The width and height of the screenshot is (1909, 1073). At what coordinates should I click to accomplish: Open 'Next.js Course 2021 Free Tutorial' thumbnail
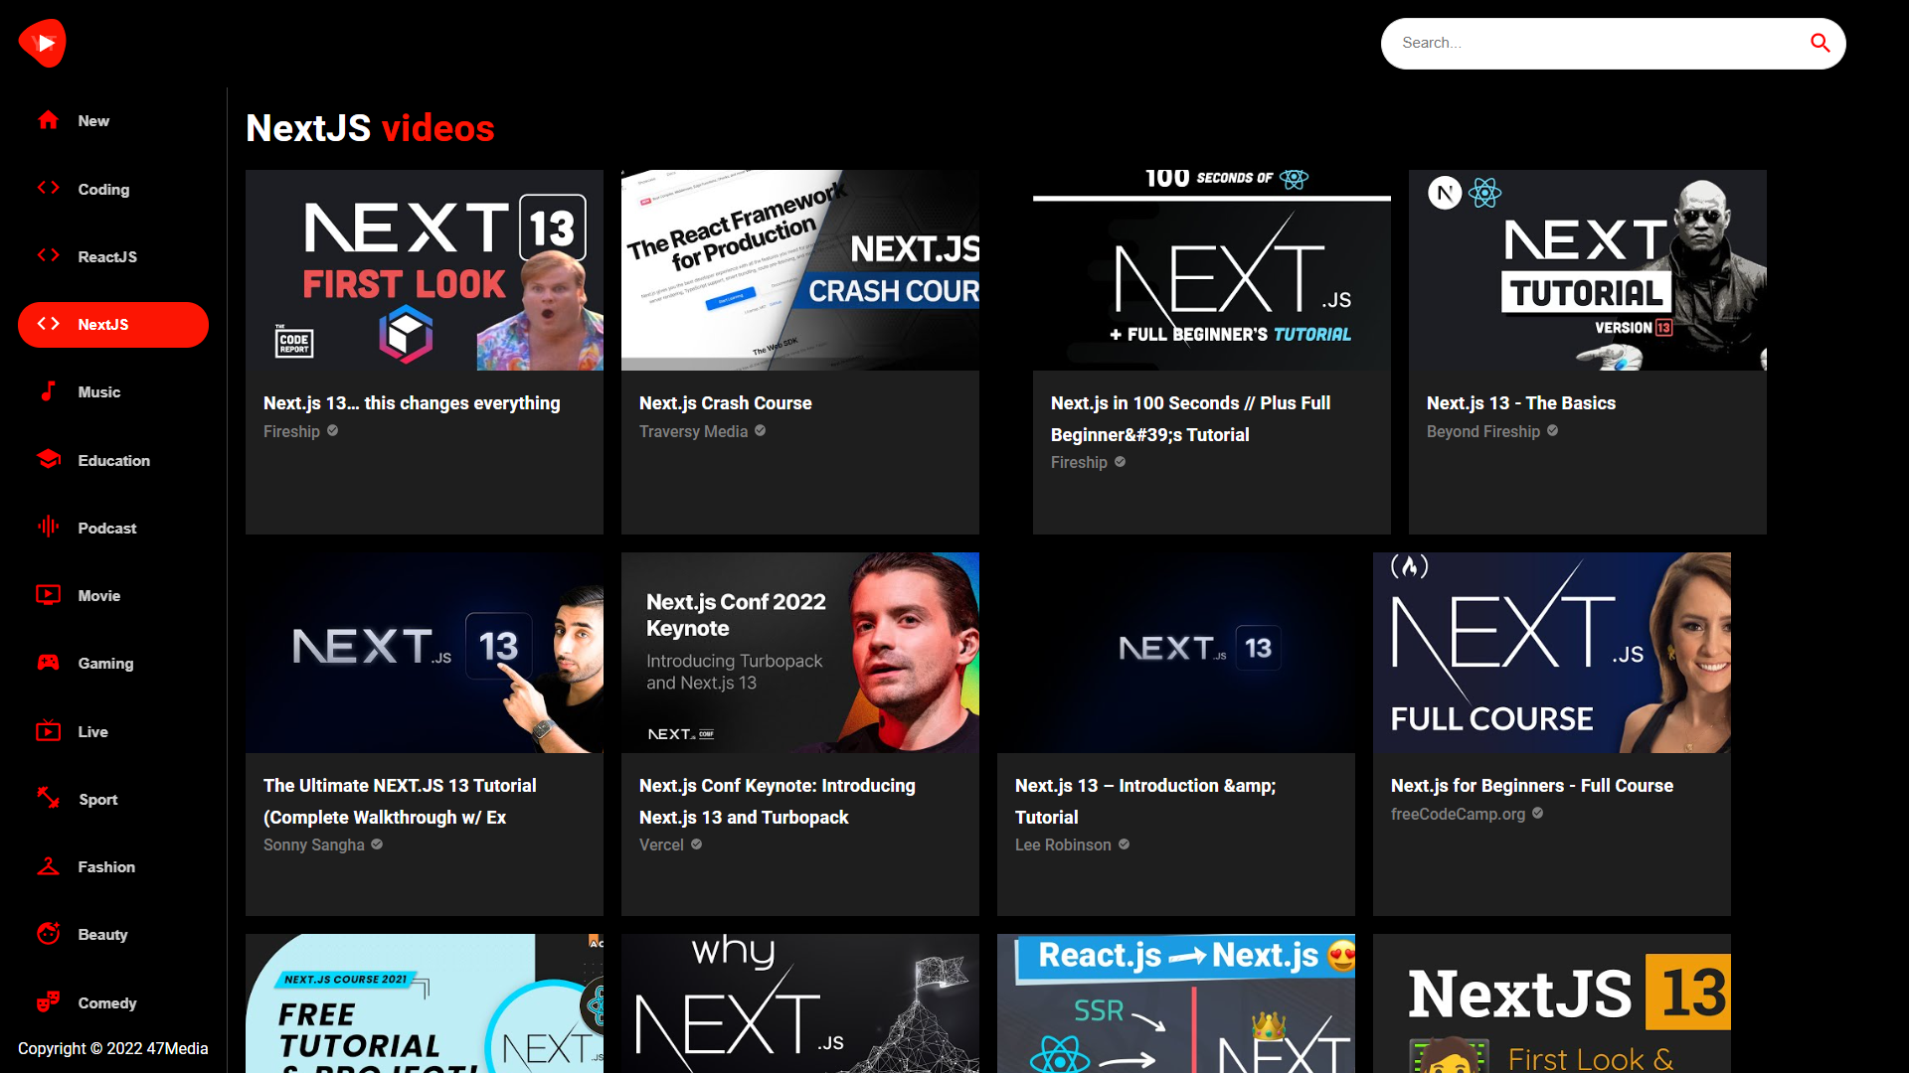(425, 1003)
